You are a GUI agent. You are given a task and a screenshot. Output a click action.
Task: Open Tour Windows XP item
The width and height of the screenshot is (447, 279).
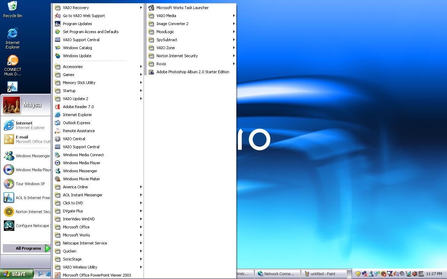pyautogui.click(x=26, y=184)
